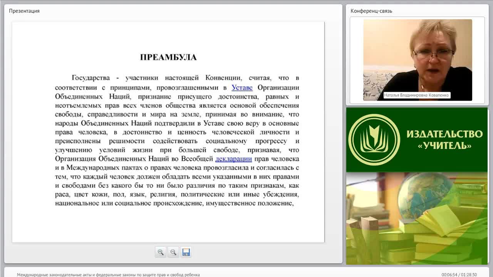Open the 'декларации' hyperlink in the text
The image size is (493, 277).
point(233,159)
